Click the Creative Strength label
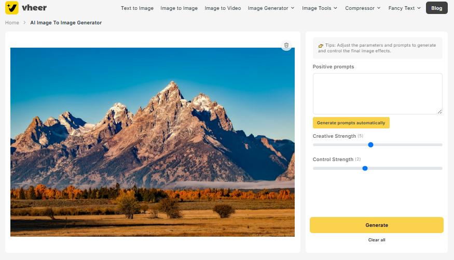 (334, 136)
